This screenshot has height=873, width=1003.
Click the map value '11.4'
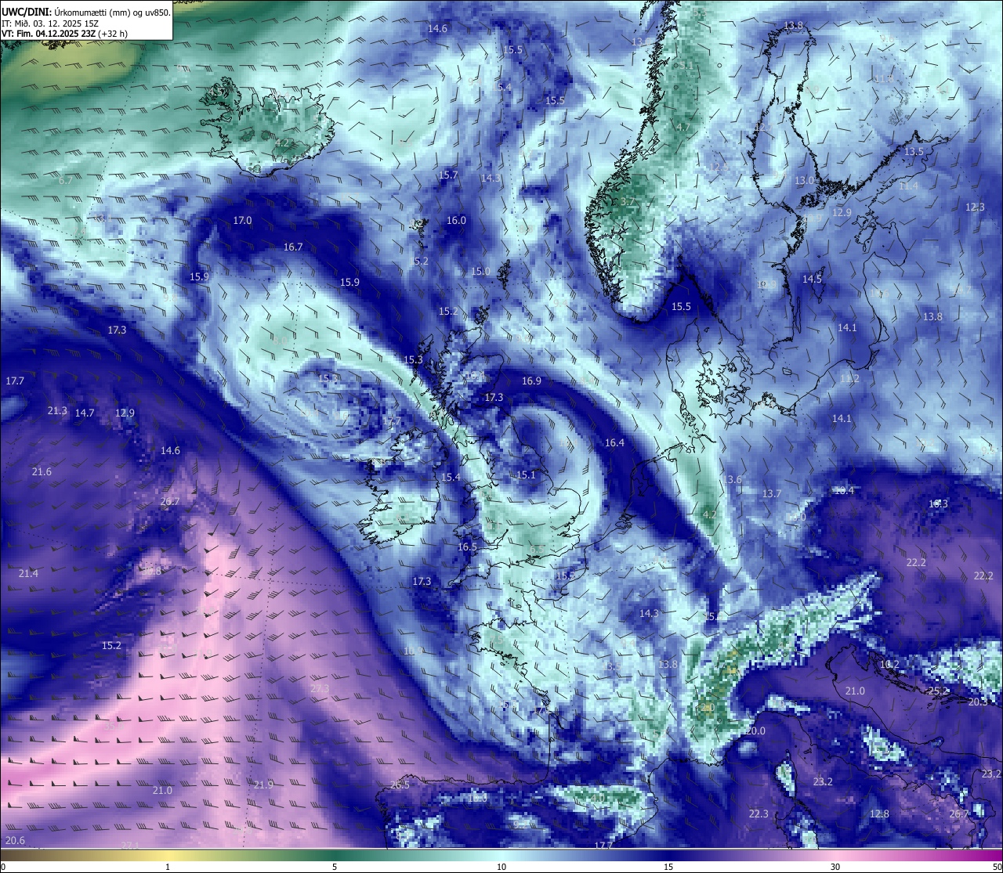click(x=908, y=186)
